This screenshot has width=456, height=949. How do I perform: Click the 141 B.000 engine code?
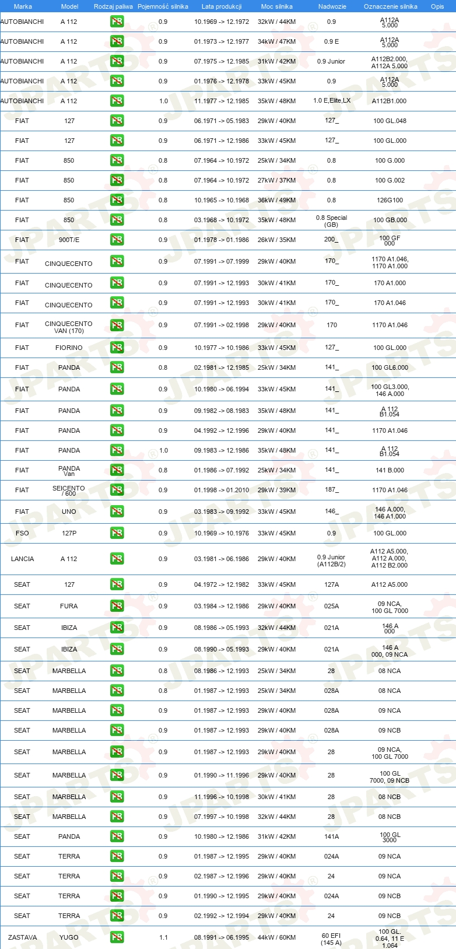(x=390, y=470)
